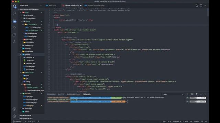Viewport: 220px width, 123px height.
Task: Kill terminal with trash icon
Action: click(197, 94)
